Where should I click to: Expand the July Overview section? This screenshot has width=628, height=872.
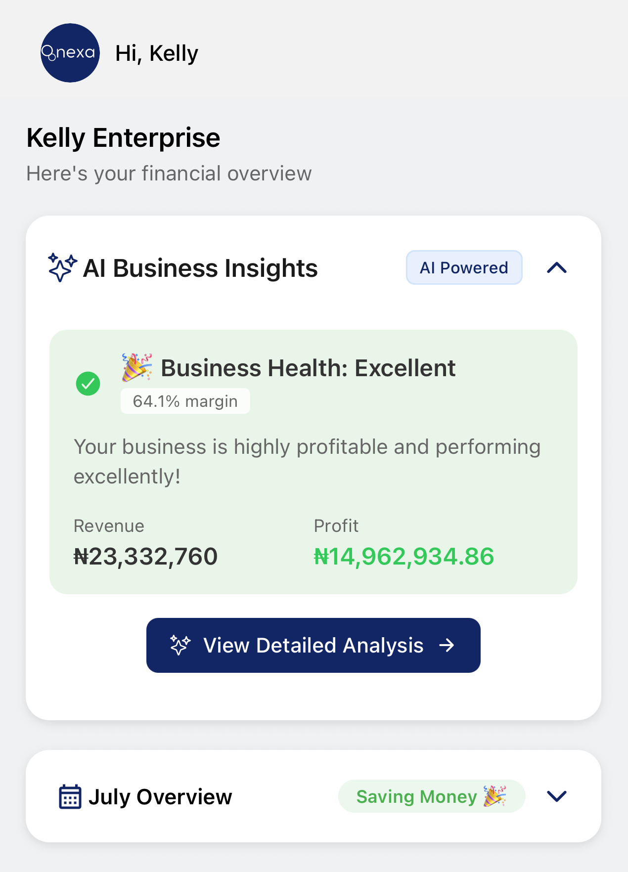coord(557,796)
